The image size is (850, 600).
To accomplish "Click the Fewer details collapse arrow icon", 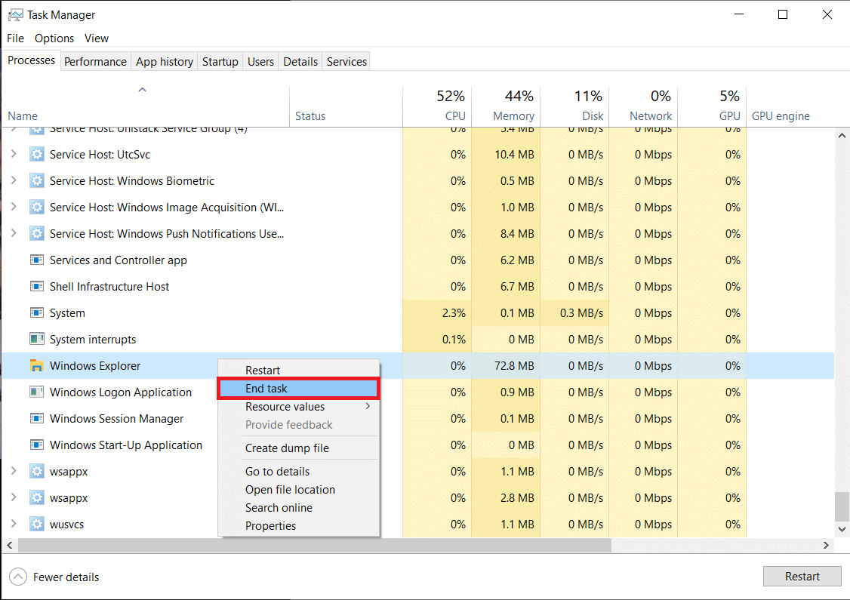I will point(18,577).
